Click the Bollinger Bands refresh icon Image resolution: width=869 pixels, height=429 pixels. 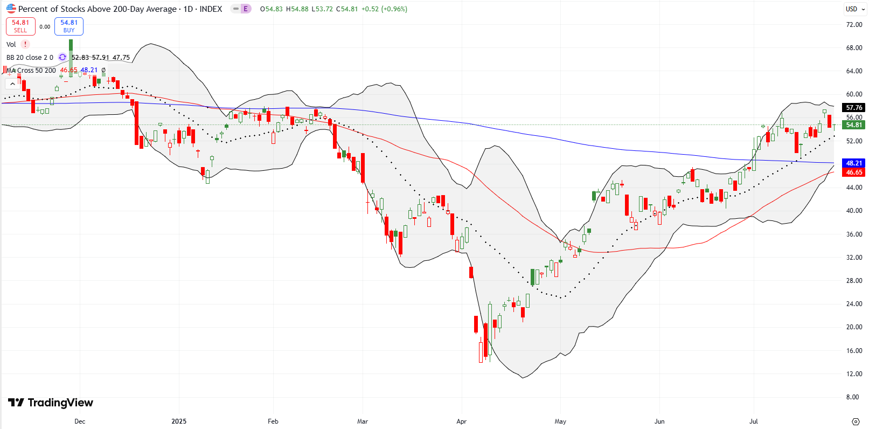(62, 58)
